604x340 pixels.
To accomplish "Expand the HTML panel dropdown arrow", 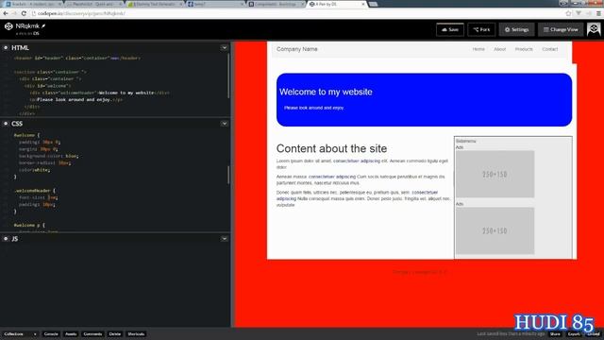I will pos(225,48).
